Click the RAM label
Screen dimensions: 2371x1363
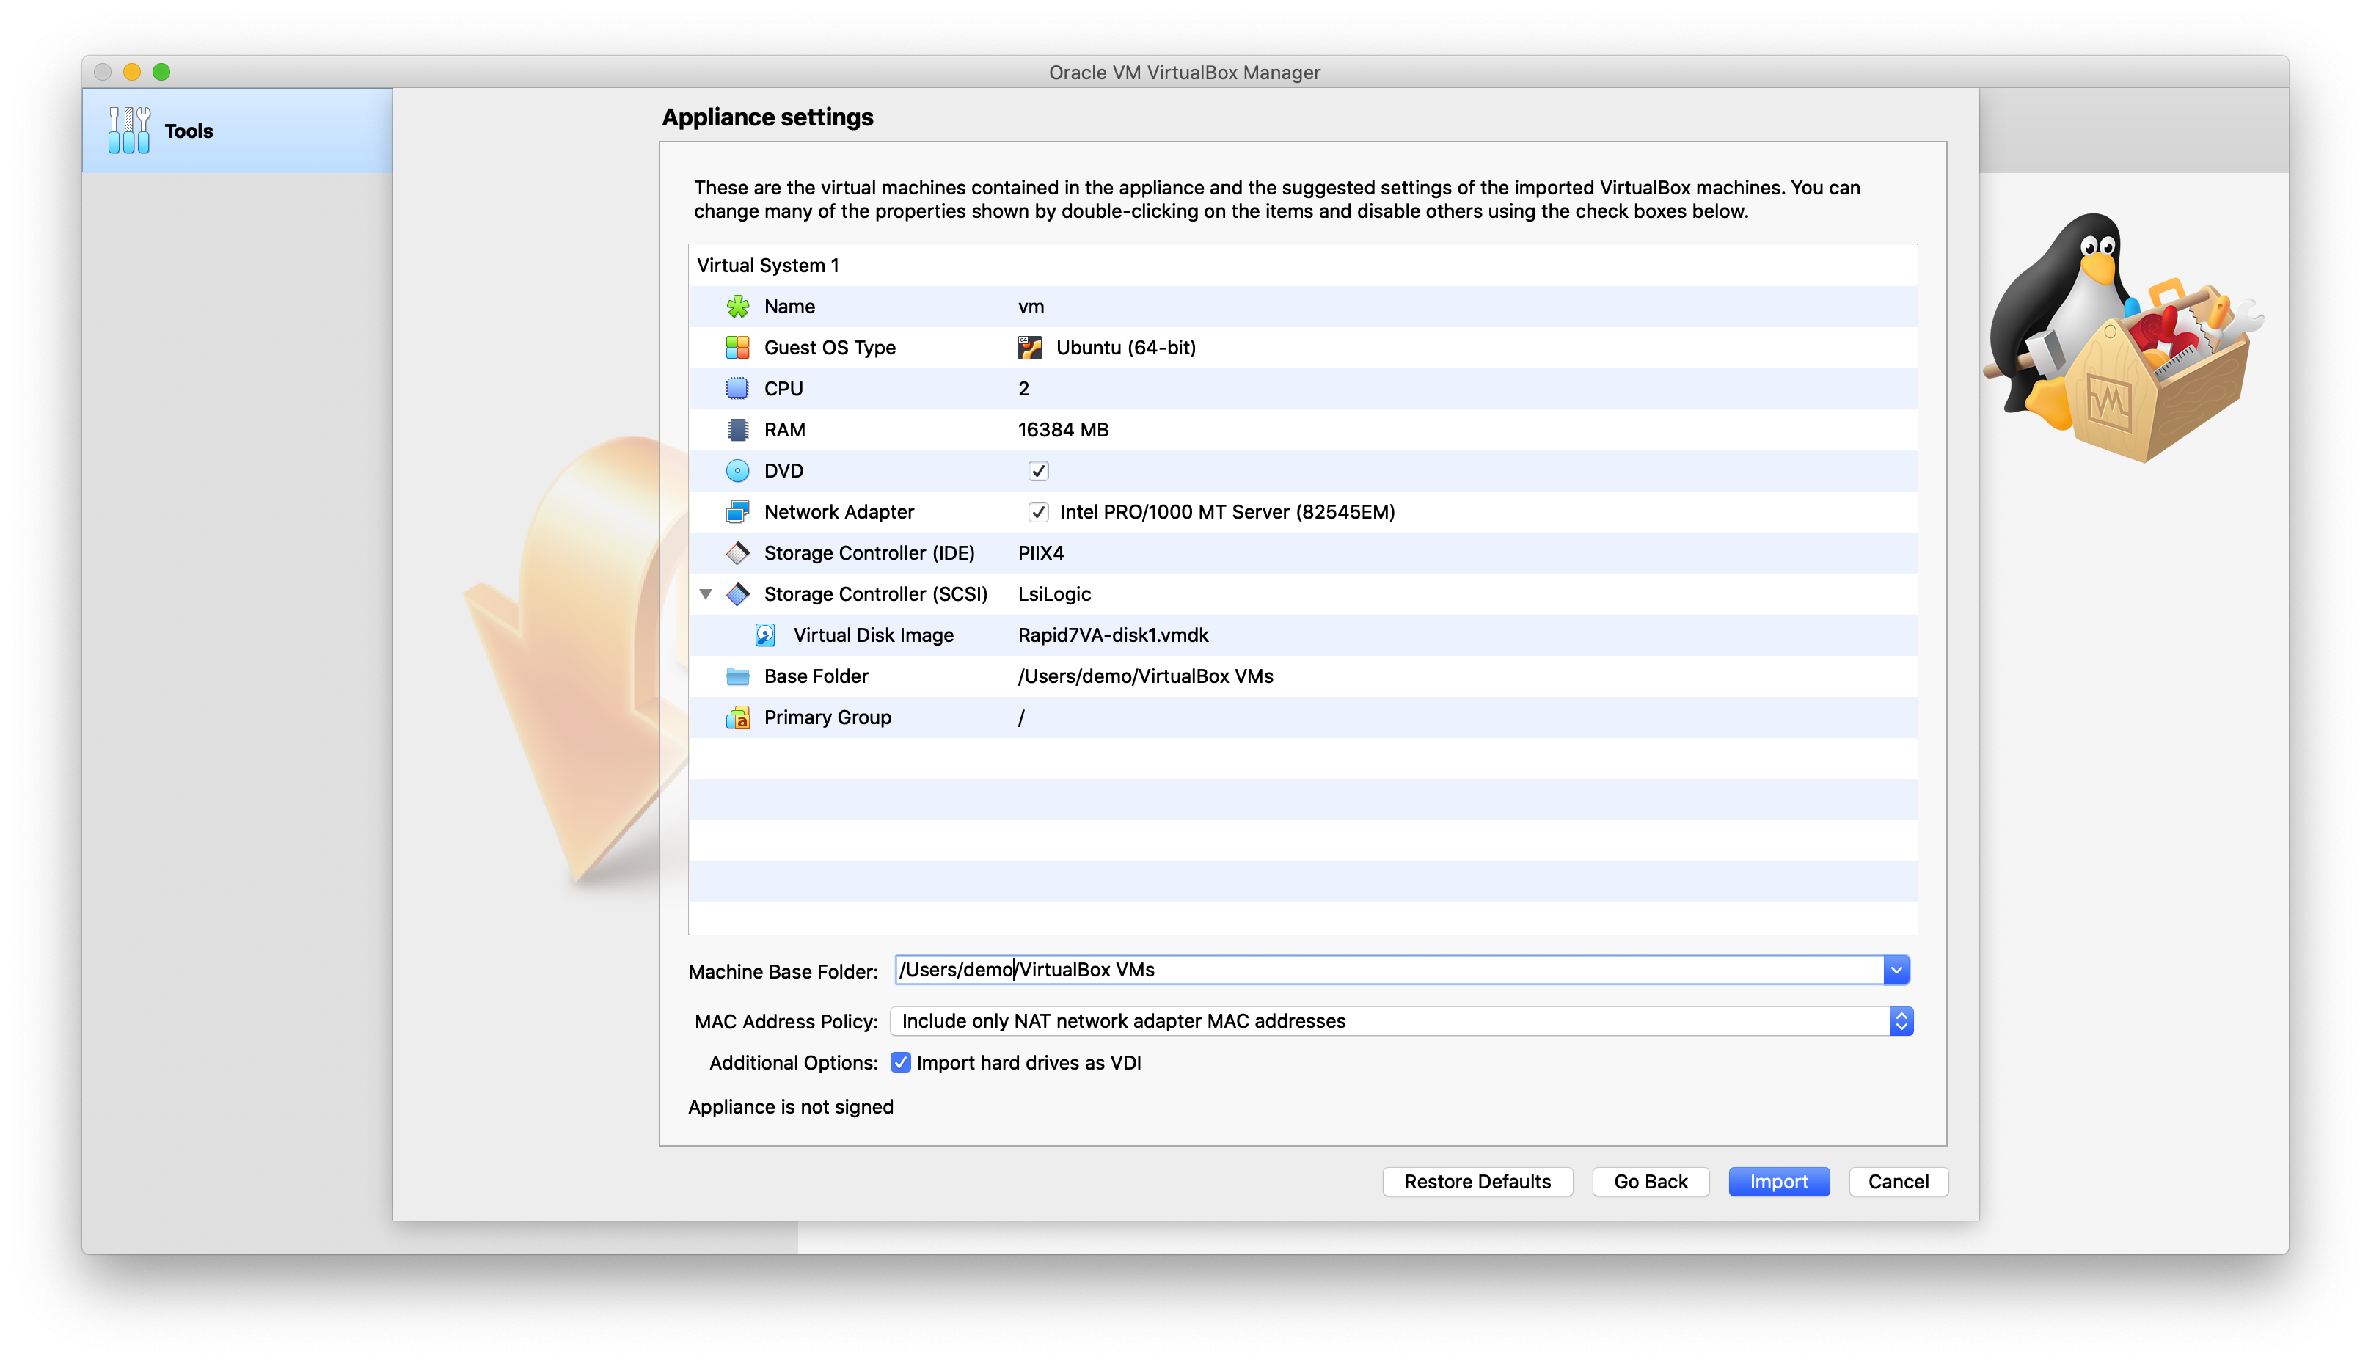(784, 430)
